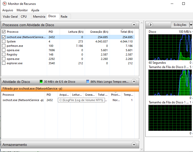
Task: Minimize the Monitor de Recursos window
Action: pos(172,4)
